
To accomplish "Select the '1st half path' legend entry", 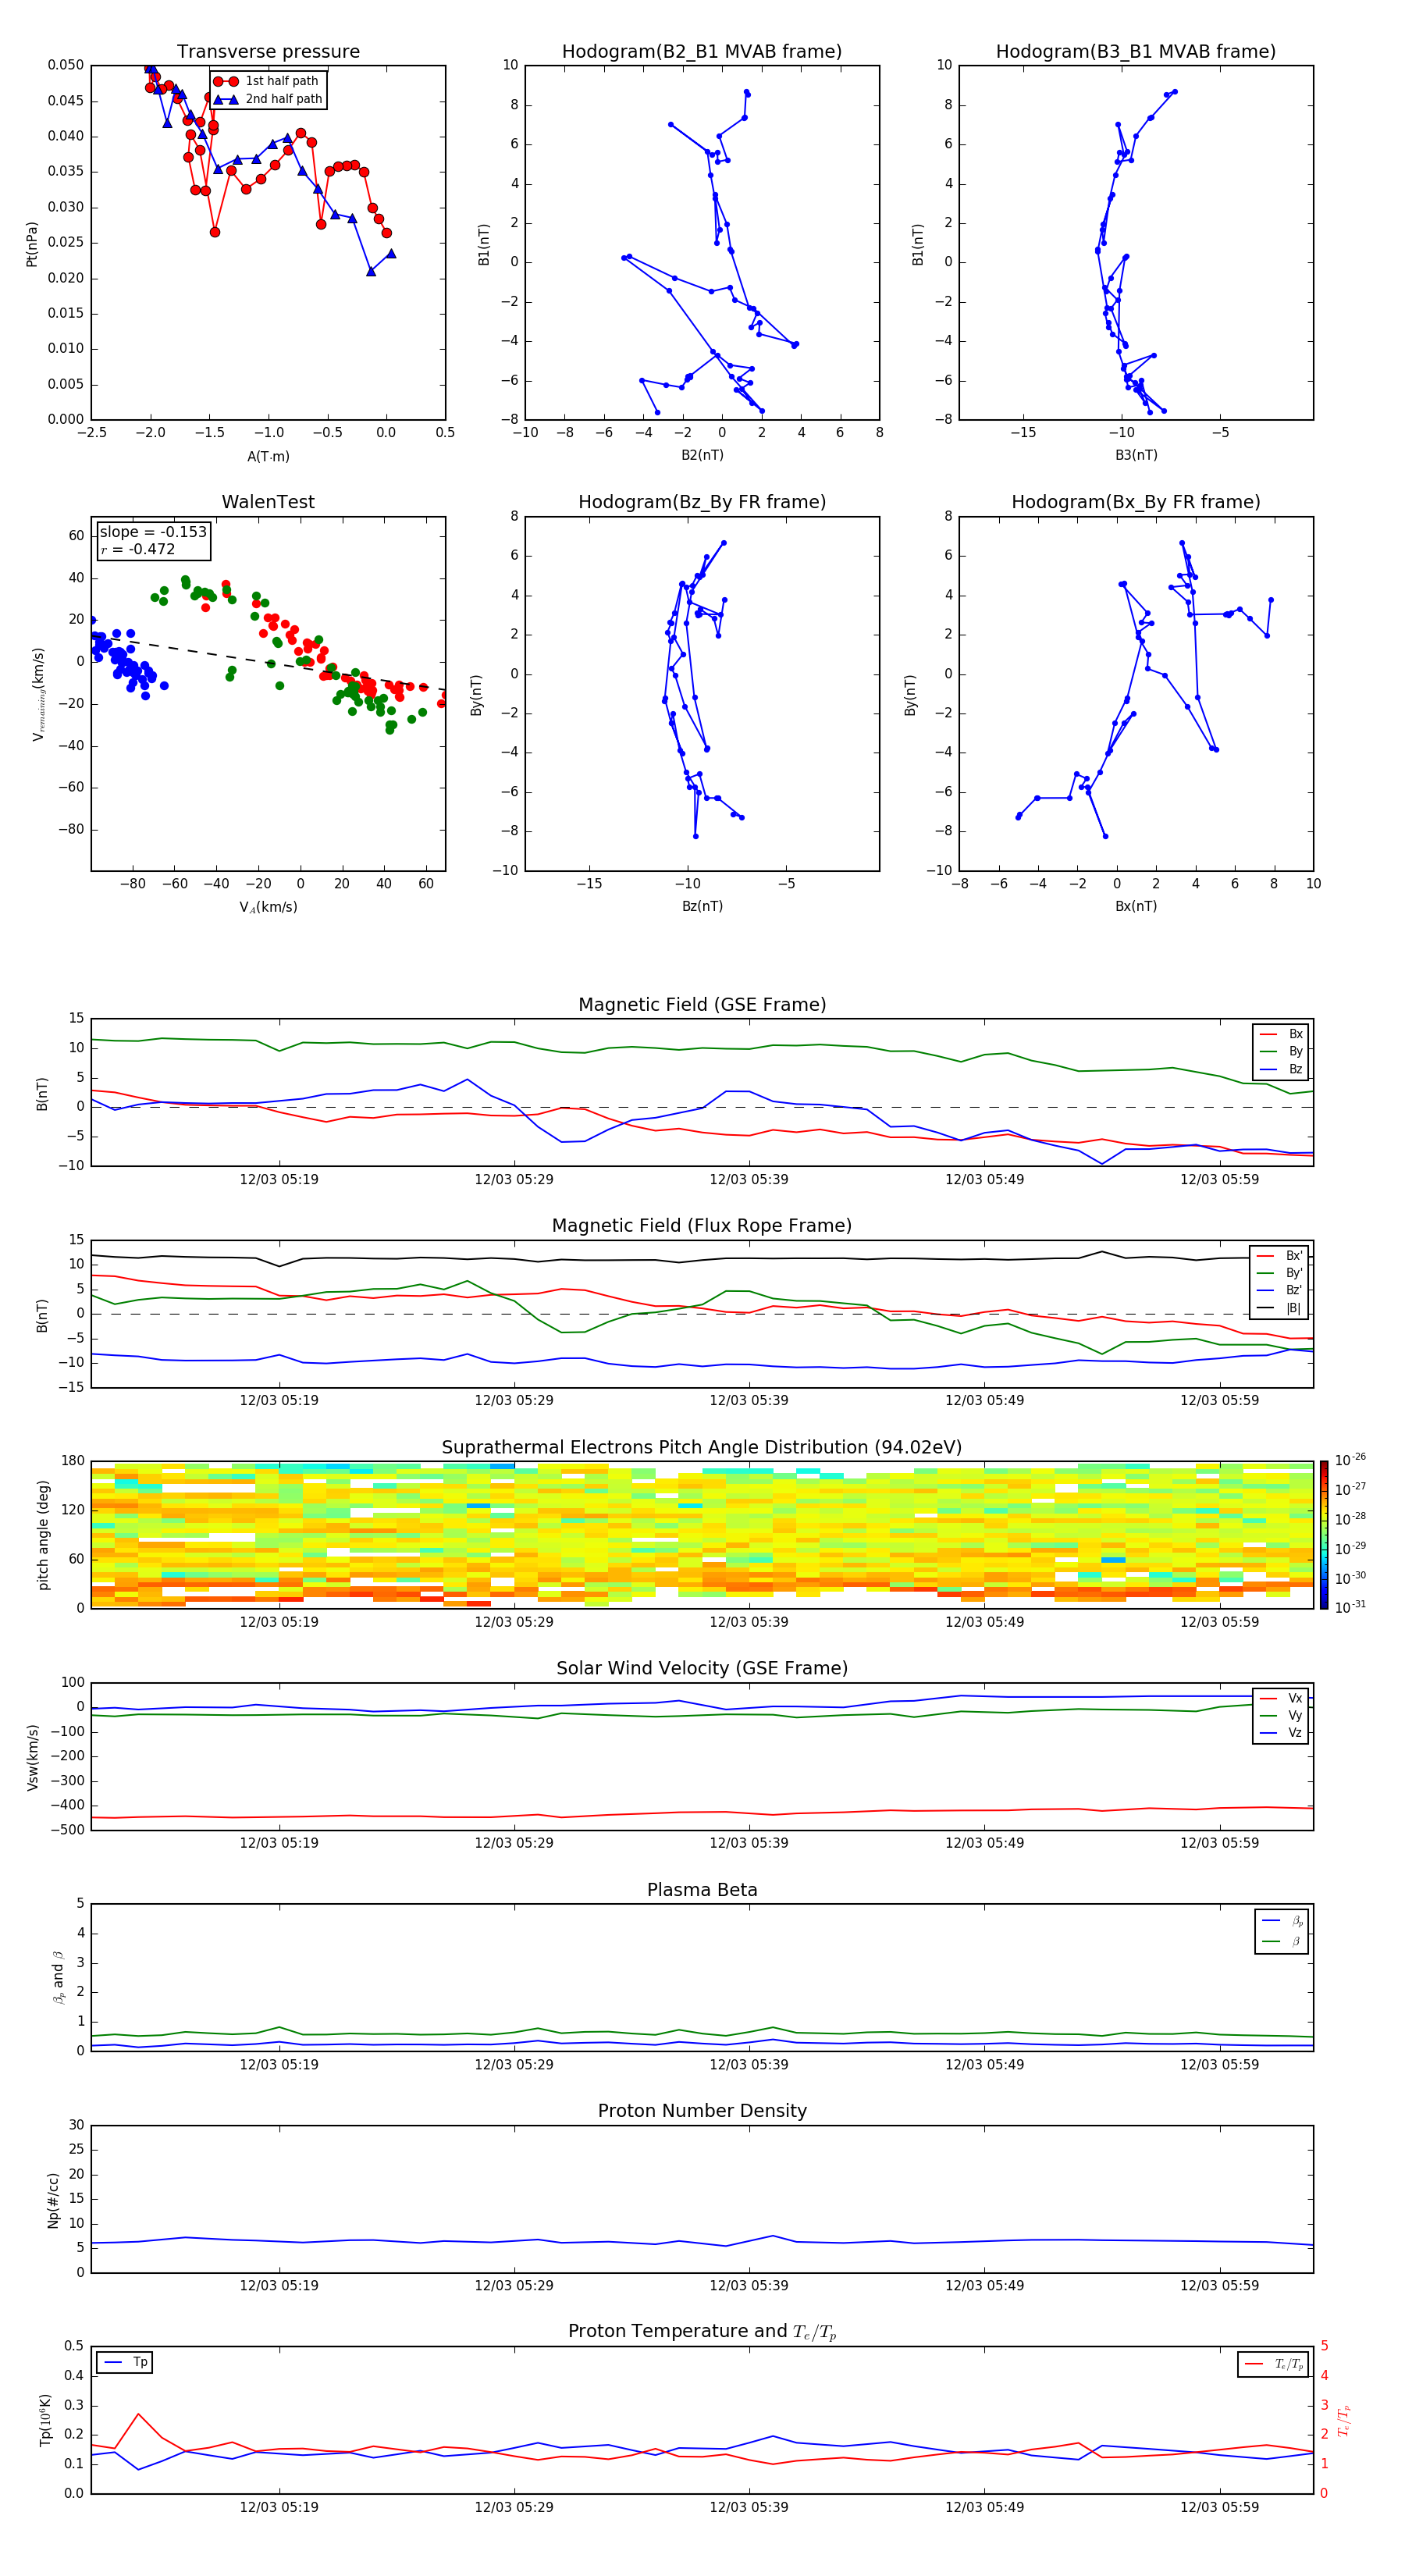I will pos(267,81).
